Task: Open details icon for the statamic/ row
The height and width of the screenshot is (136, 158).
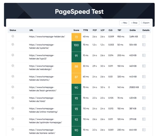Action: click(x=144, y=76)
